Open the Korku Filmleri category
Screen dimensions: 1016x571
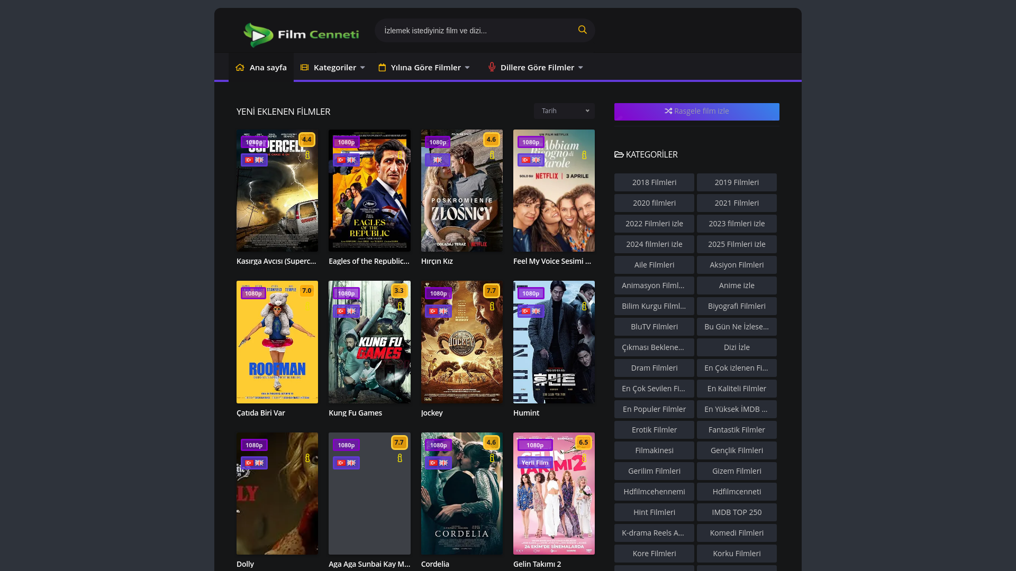[737, 554]
